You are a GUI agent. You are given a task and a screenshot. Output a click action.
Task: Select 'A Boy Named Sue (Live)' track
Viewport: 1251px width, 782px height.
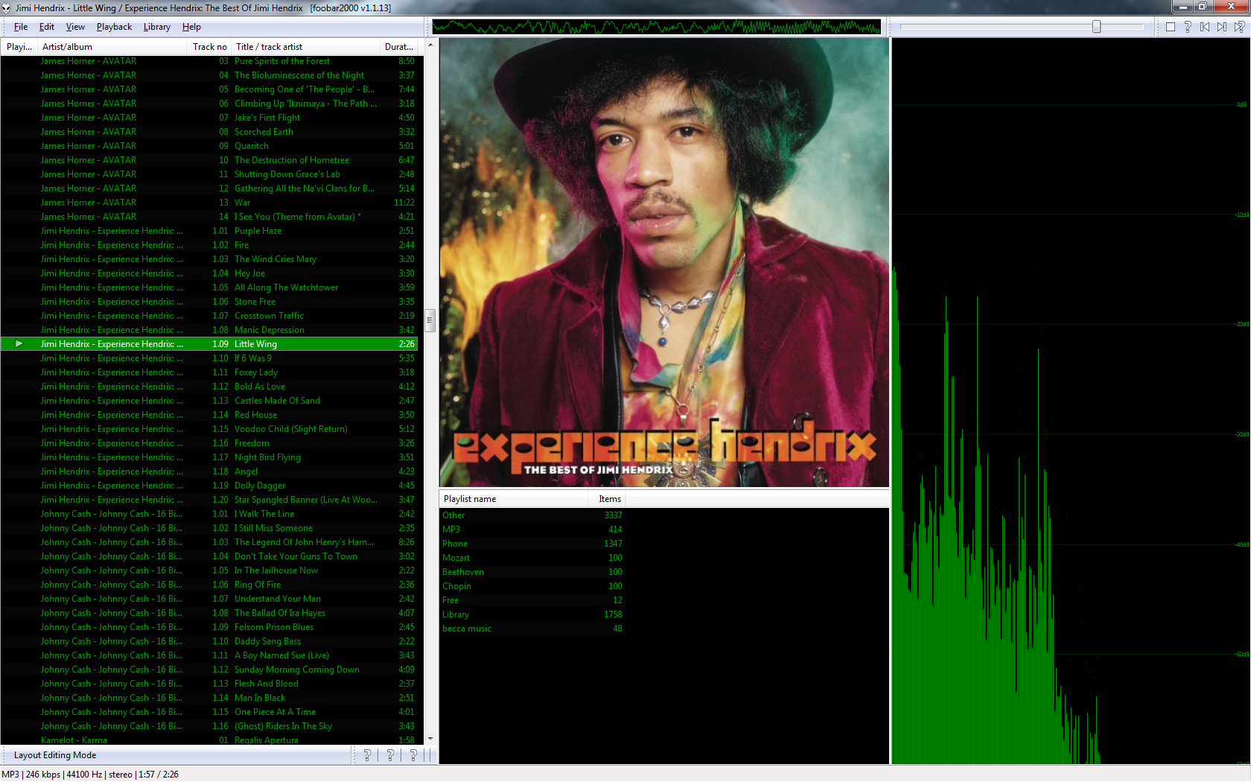(x=209, y=655)
